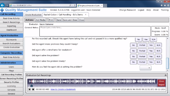Open Security Profiles in sidebar
The width and height of the screenshot is (170, 96).
pyautogui.click(x=11, y=82)
